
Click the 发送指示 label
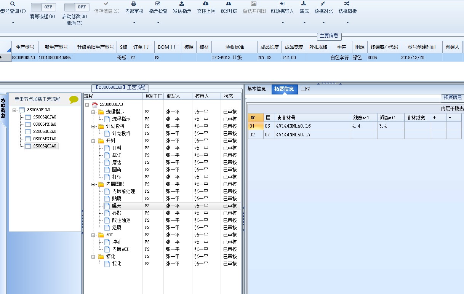coord(182,11)
